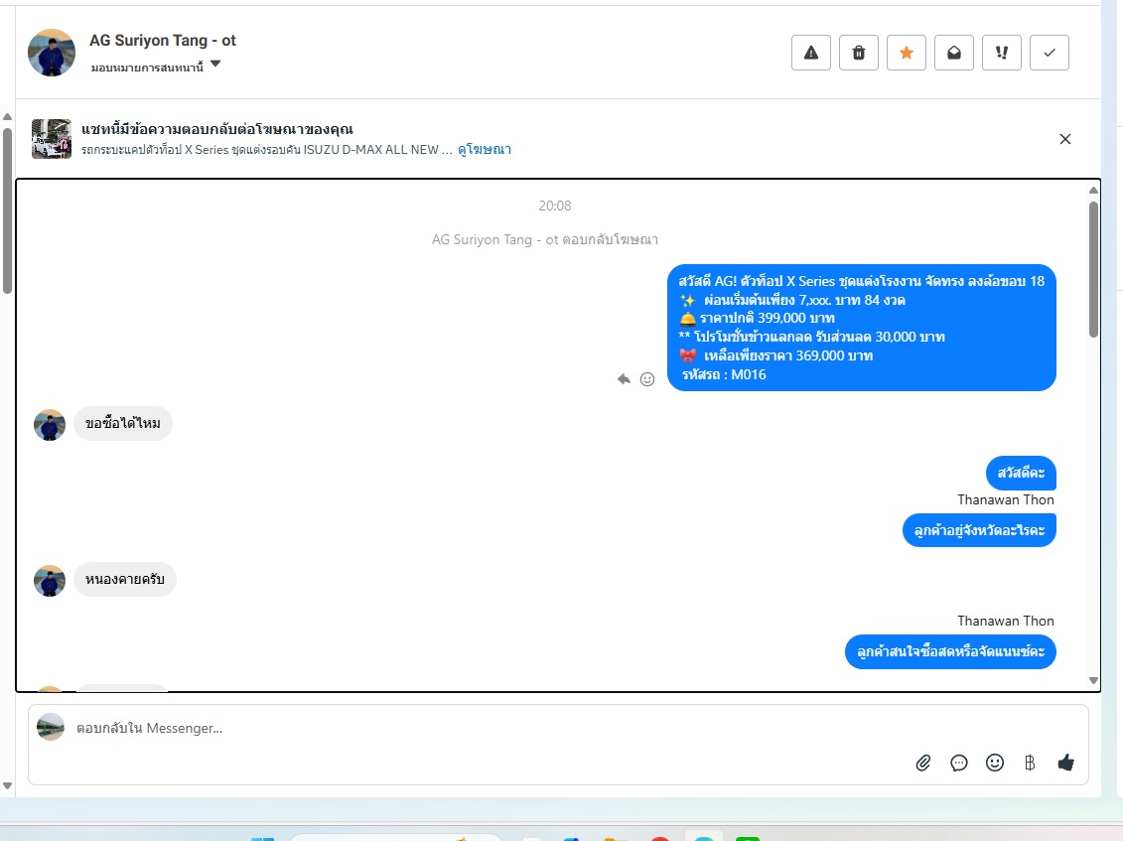Viewport: 1123px width, 841px height.
Task: Mark conversation unread with envelope icon
Action: click(x=954, y=53)
